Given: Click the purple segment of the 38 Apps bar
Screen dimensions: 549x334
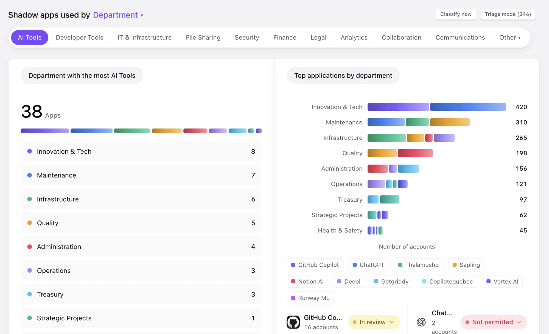Looking at the screenshot, I should pyautogui.click(x=45, y=131).
